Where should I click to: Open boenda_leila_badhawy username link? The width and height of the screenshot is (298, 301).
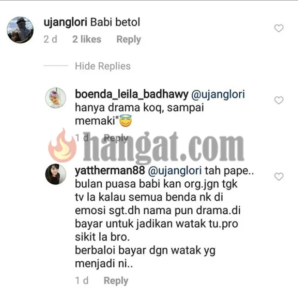[x=132, y=94]
